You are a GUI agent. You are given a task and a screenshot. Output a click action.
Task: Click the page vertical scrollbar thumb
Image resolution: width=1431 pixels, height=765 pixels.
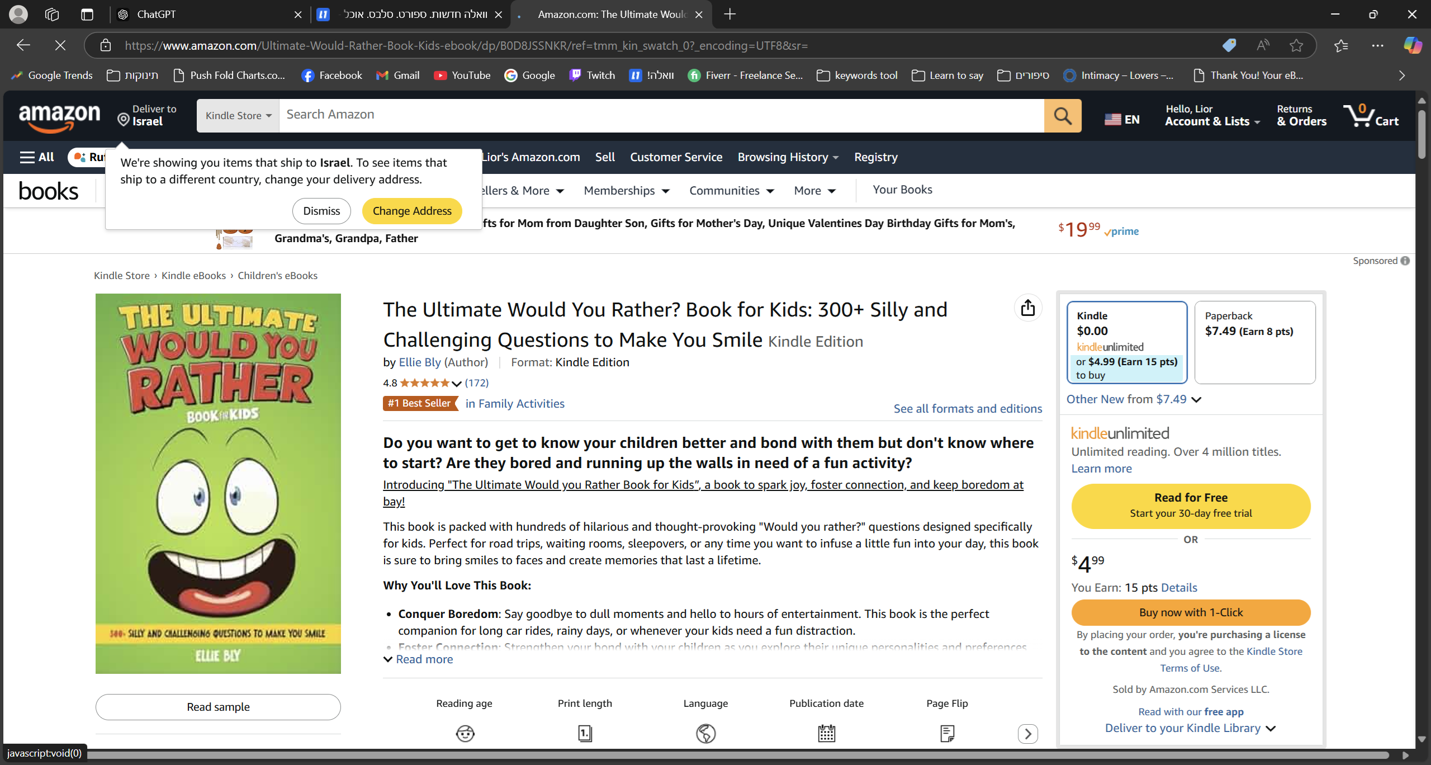(1423, 134)
